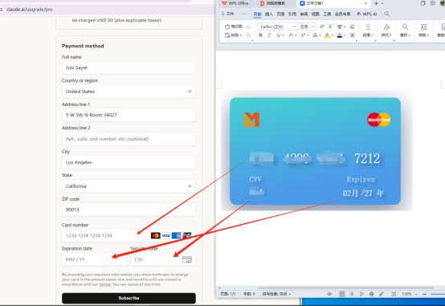445x306 pixels.
Task: Increase font size with A+ icon
Action: (322, 27)
